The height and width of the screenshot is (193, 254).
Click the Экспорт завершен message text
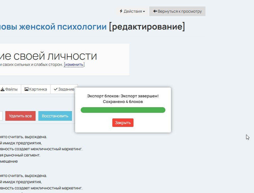[123, 96]
